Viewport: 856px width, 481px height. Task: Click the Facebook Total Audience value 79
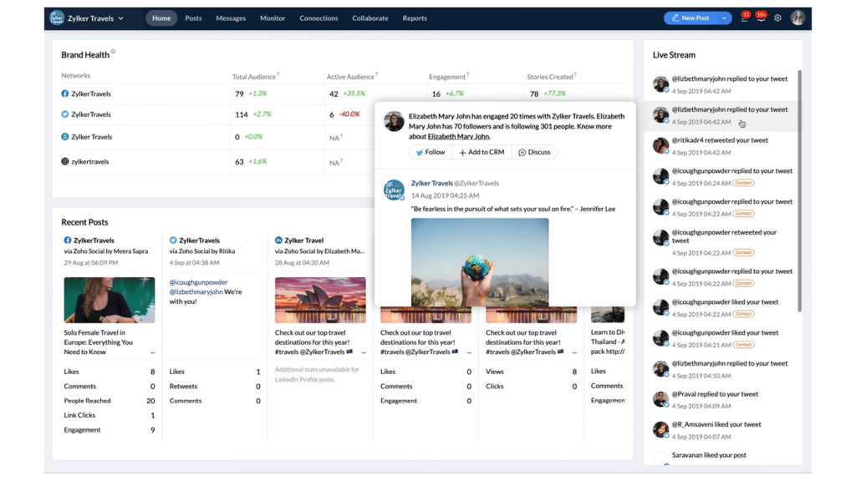pyautogui.click(x=239, y=94)
